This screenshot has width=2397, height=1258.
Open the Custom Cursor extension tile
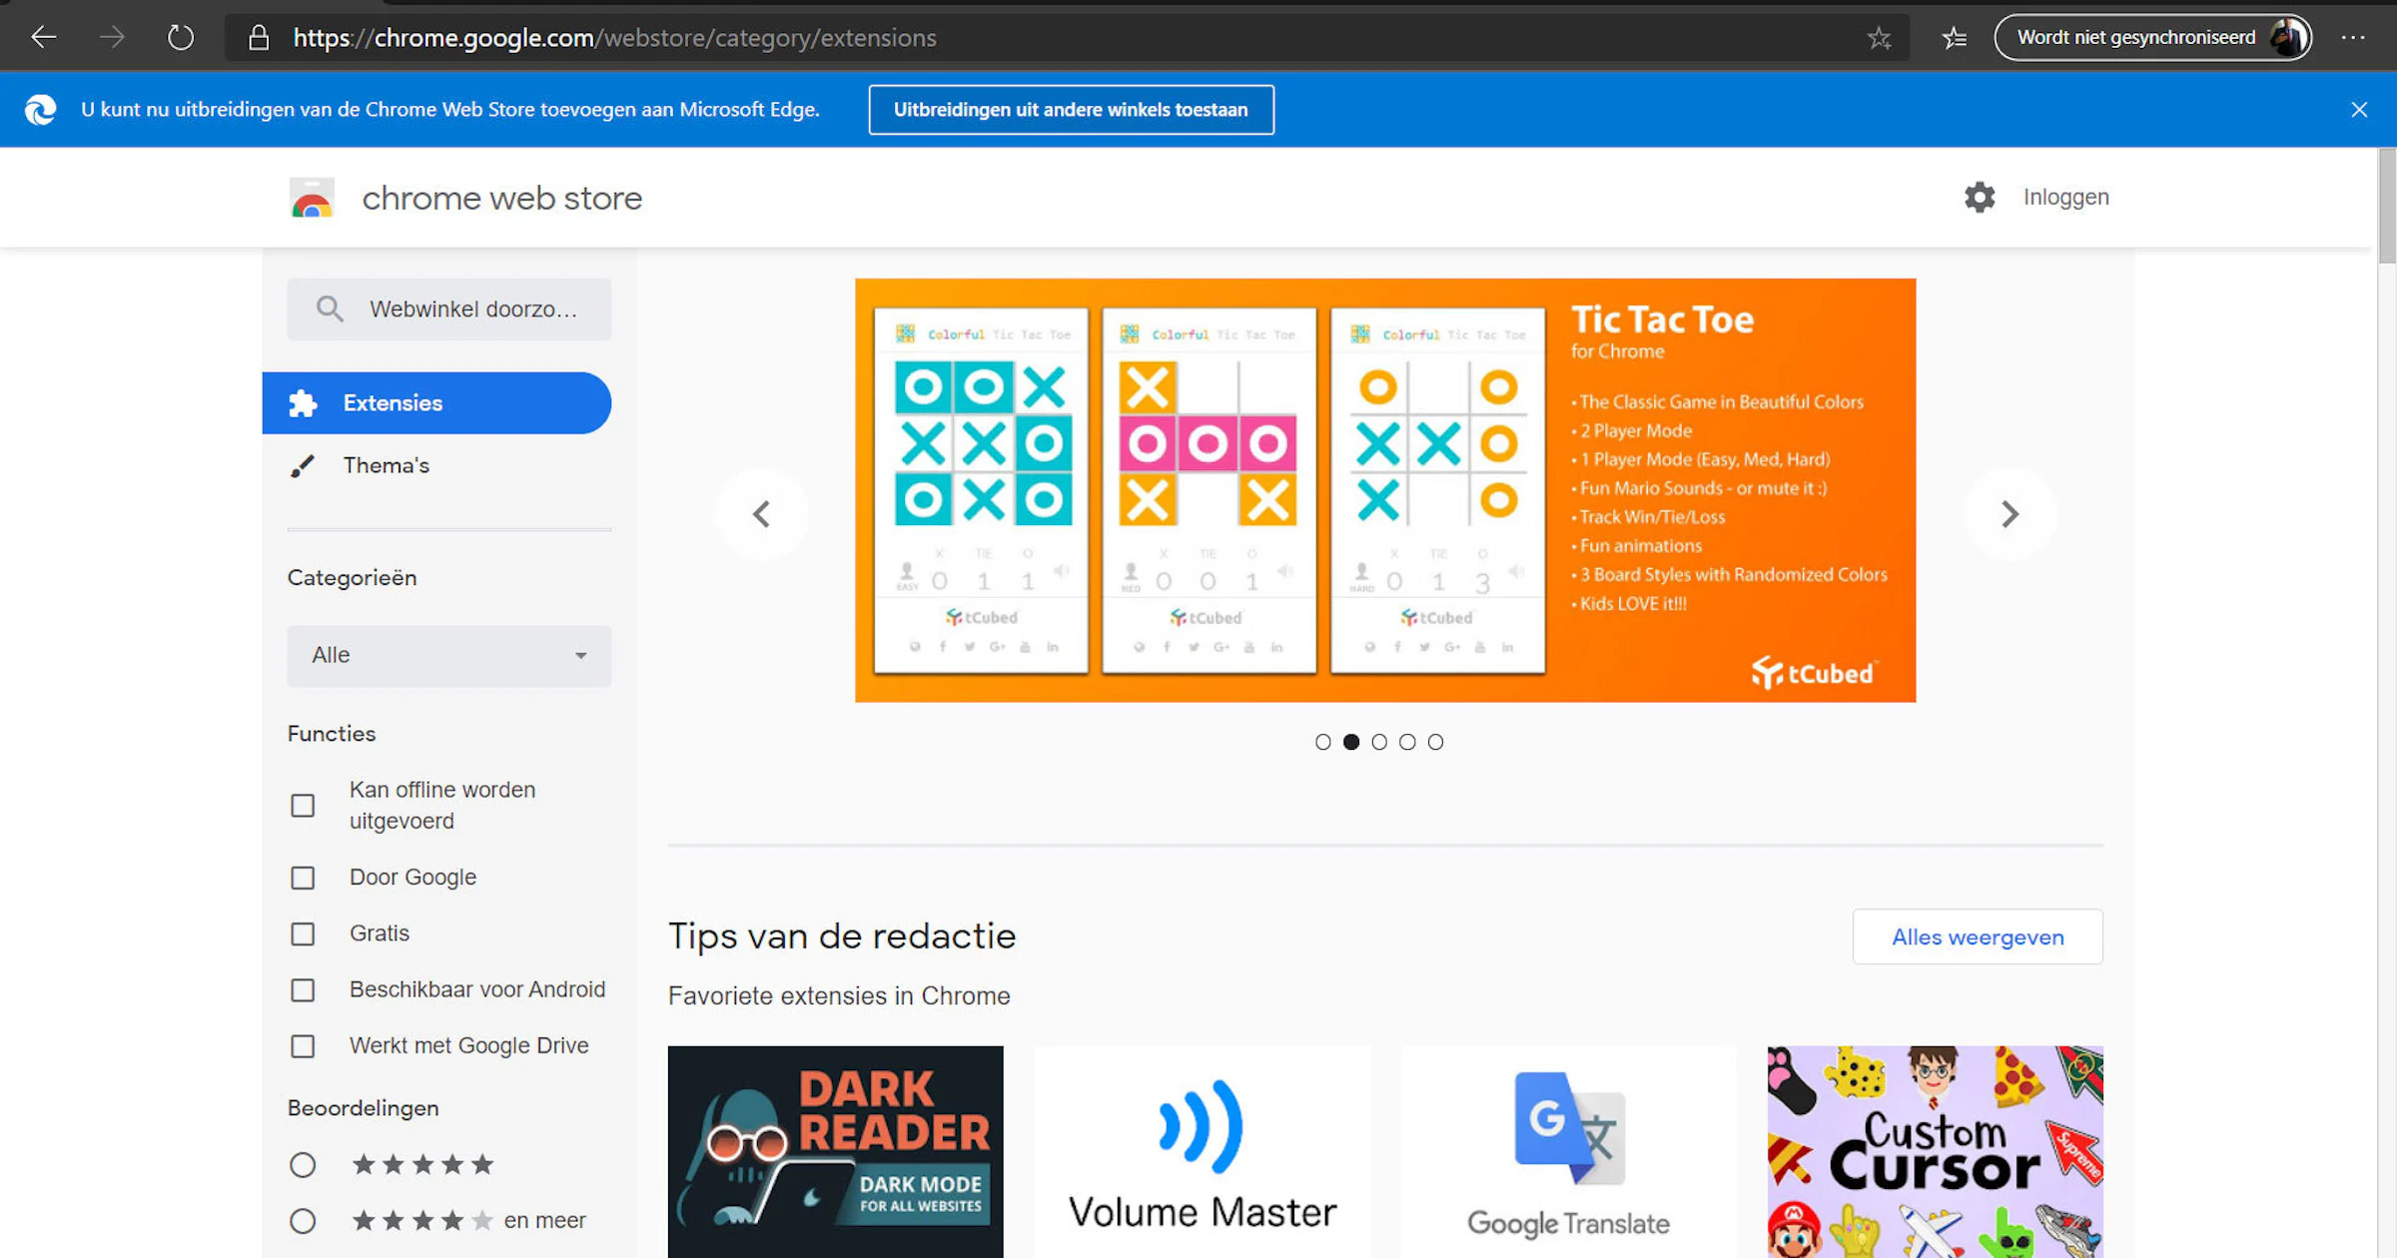tap(1935, 1152)
